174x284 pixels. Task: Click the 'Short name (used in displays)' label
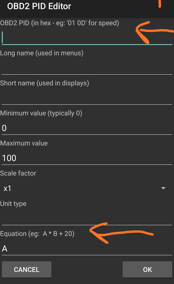pyautogui.click(x=44, y=83)
